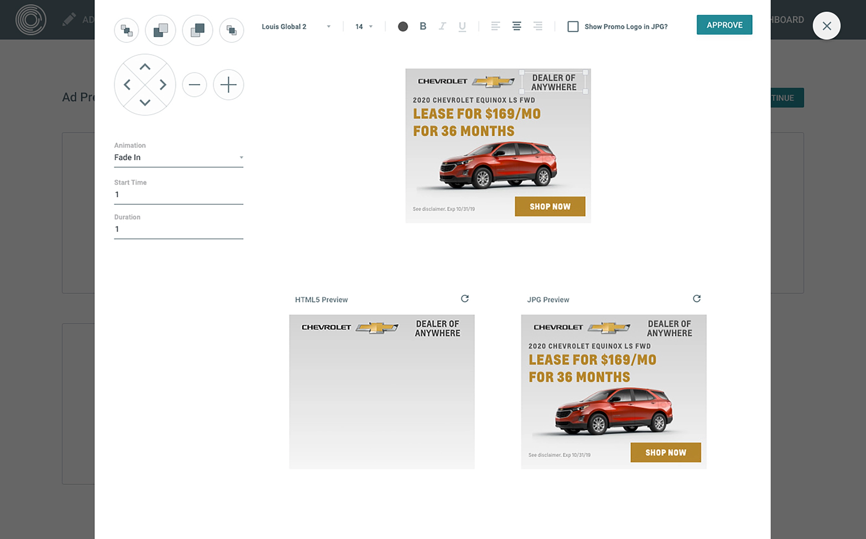Expand the Animation Fade In dropdown
866x539 pixels.
coord(179,157)
